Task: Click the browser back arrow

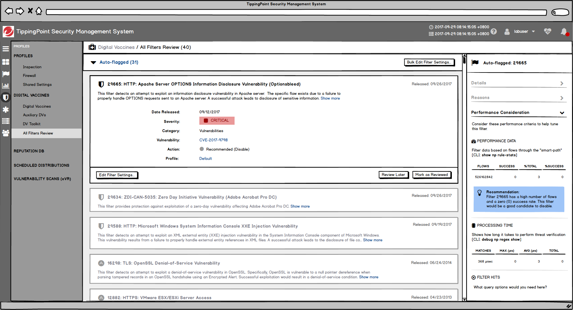Action: point(9,11)
